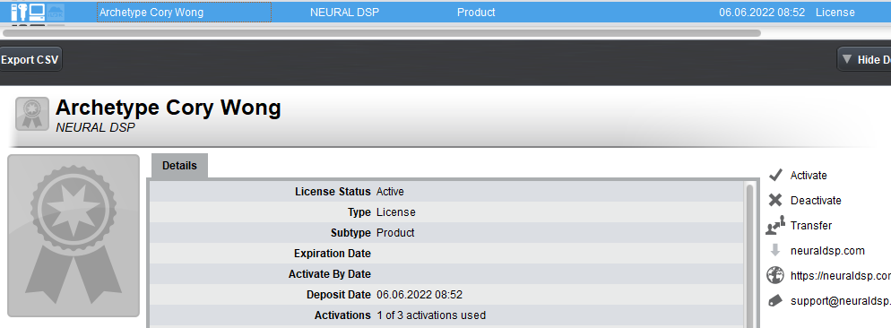
Task: Click the Activations label
Action: [x=342, y=315]
